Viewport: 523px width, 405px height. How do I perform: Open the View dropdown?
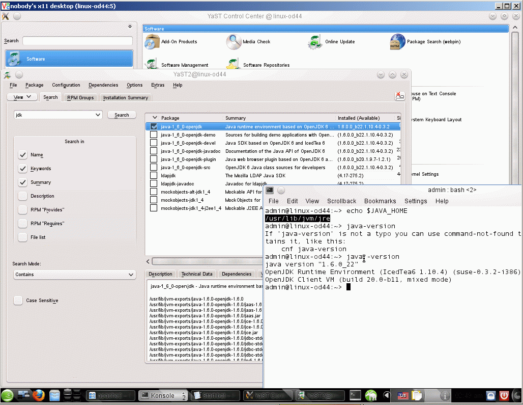22,97
